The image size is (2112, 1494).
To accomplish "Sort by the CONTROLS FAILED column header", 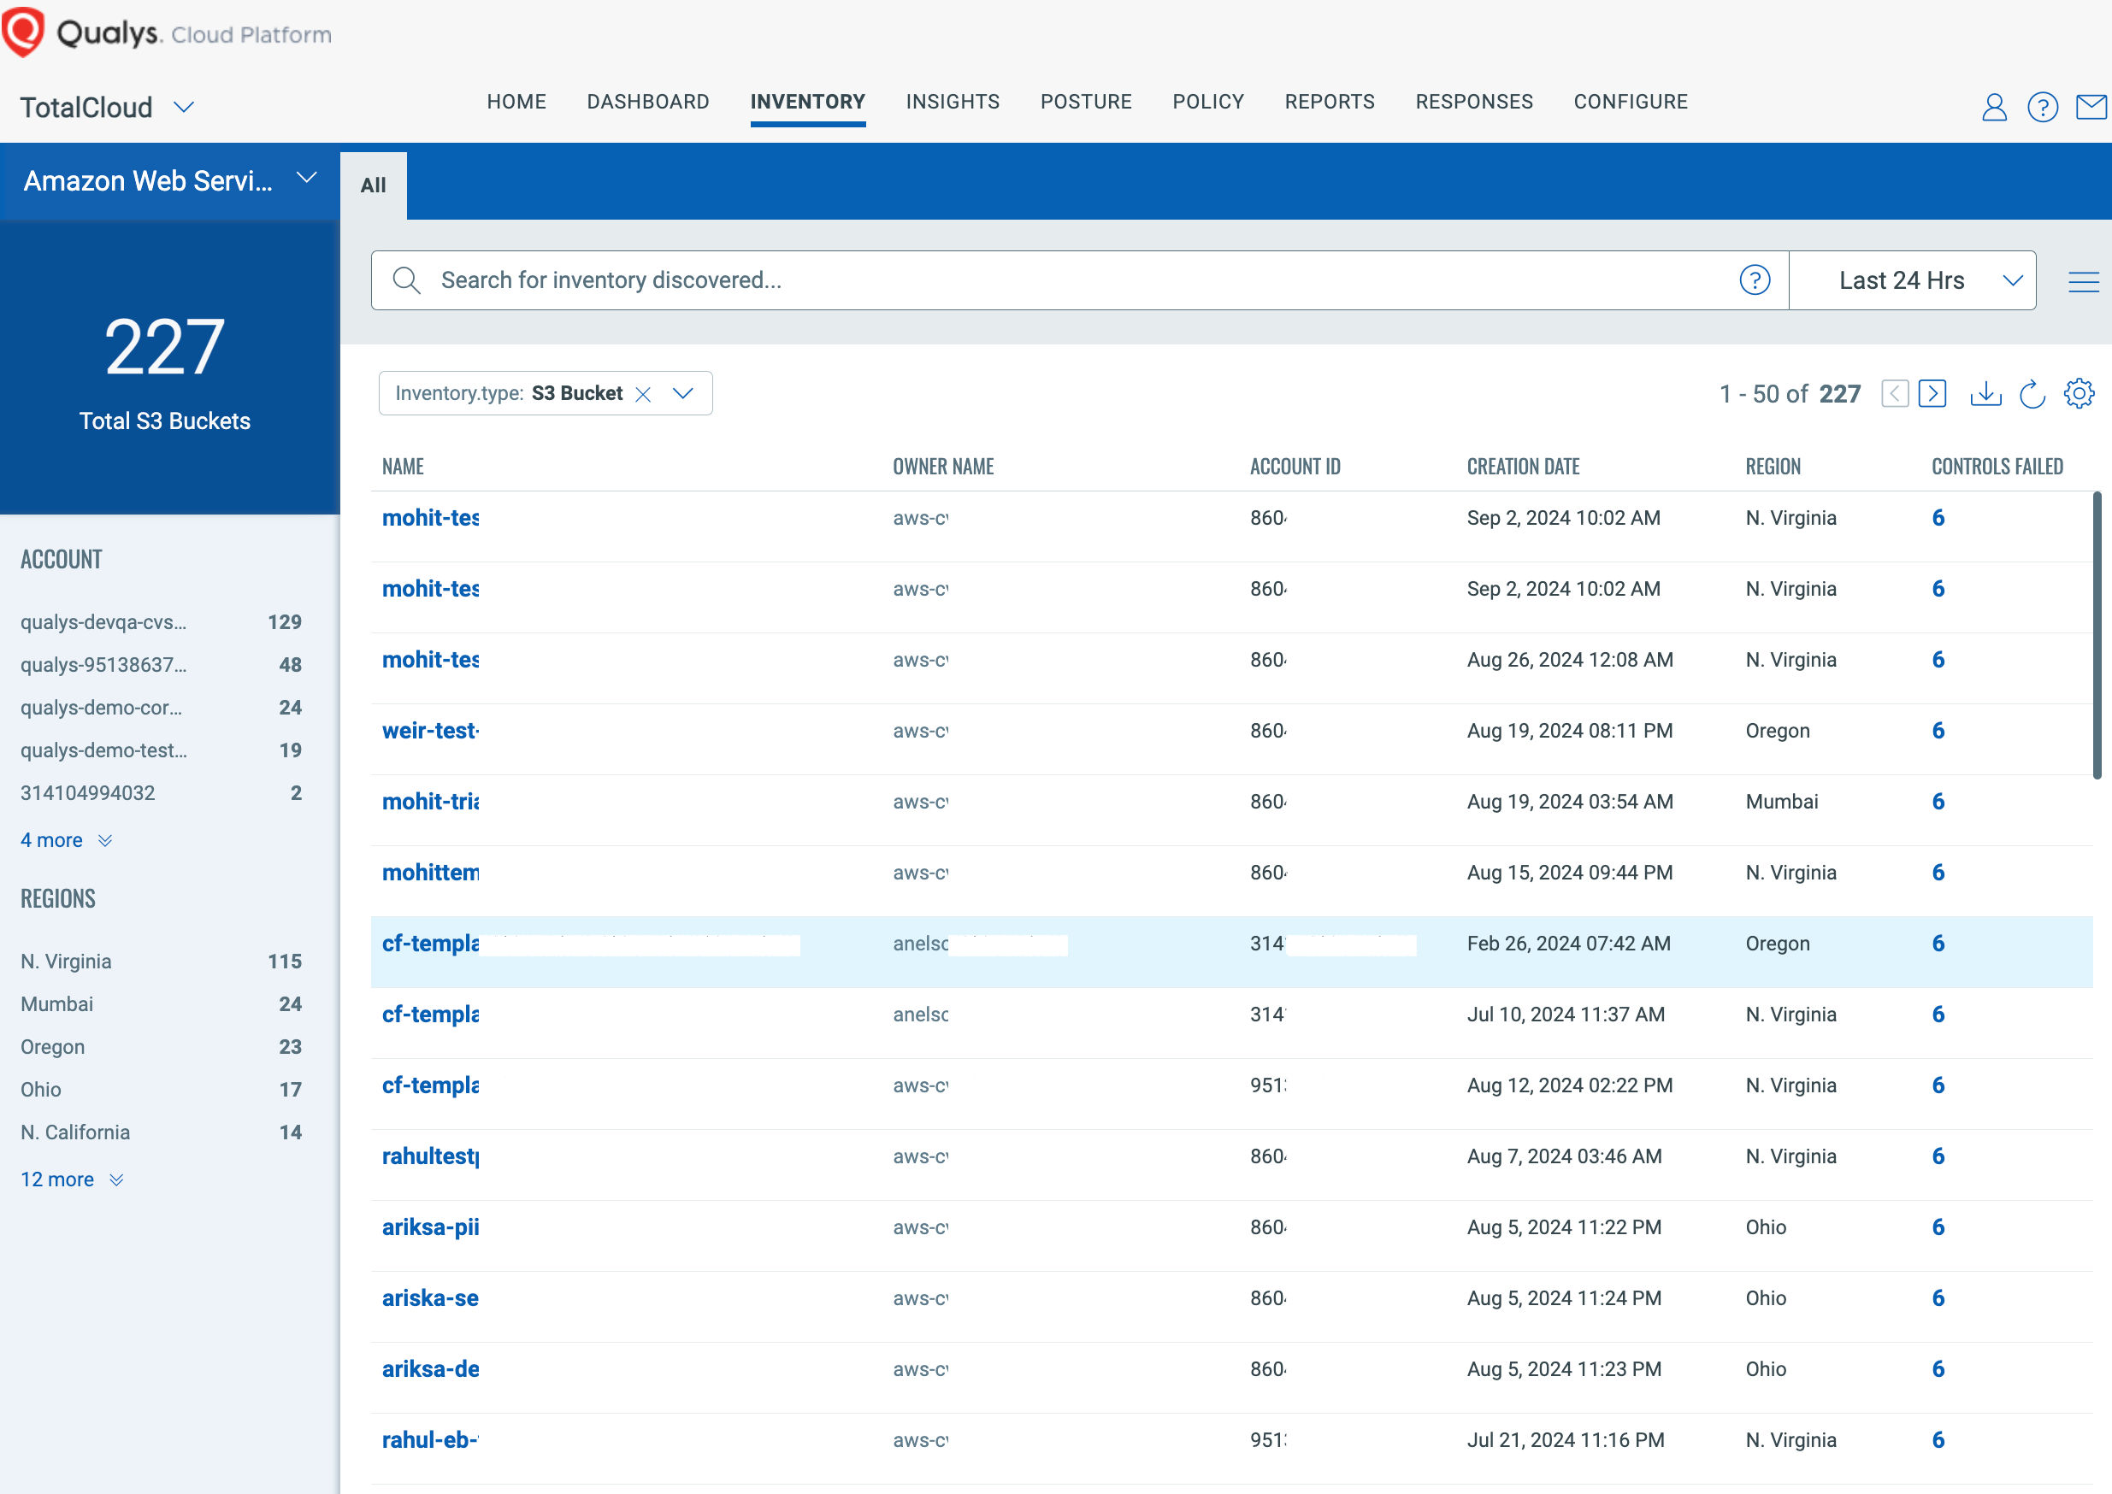I will click(1996, 468).
